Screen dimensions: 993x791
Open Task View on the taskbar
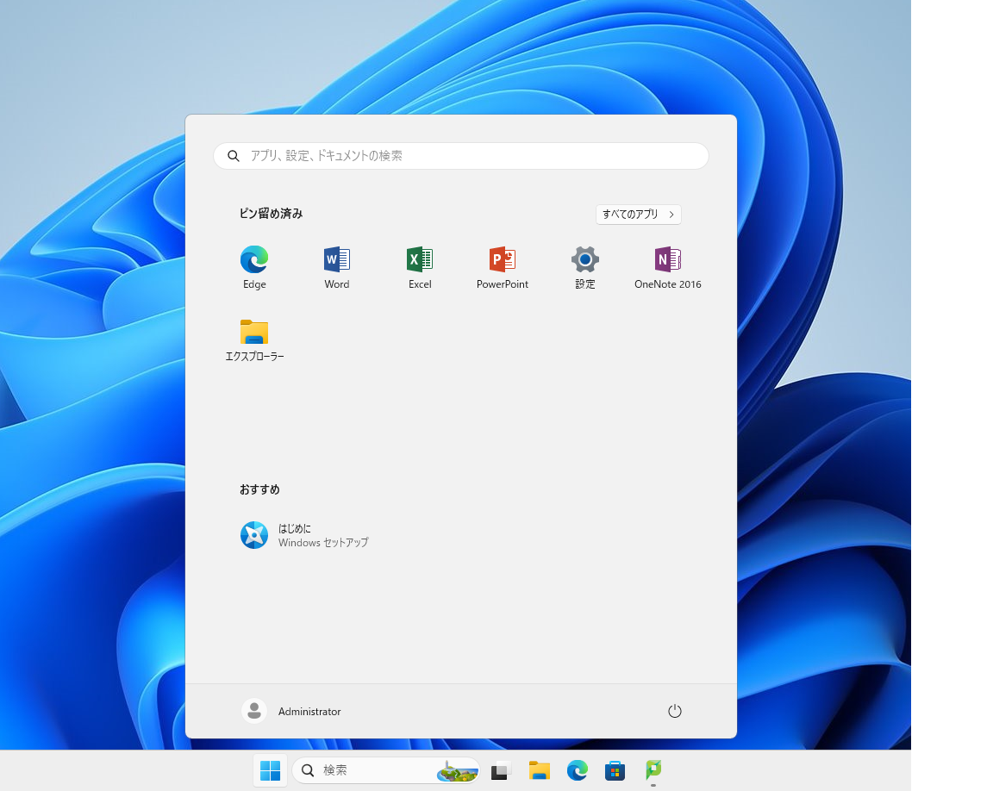[500, 770]
